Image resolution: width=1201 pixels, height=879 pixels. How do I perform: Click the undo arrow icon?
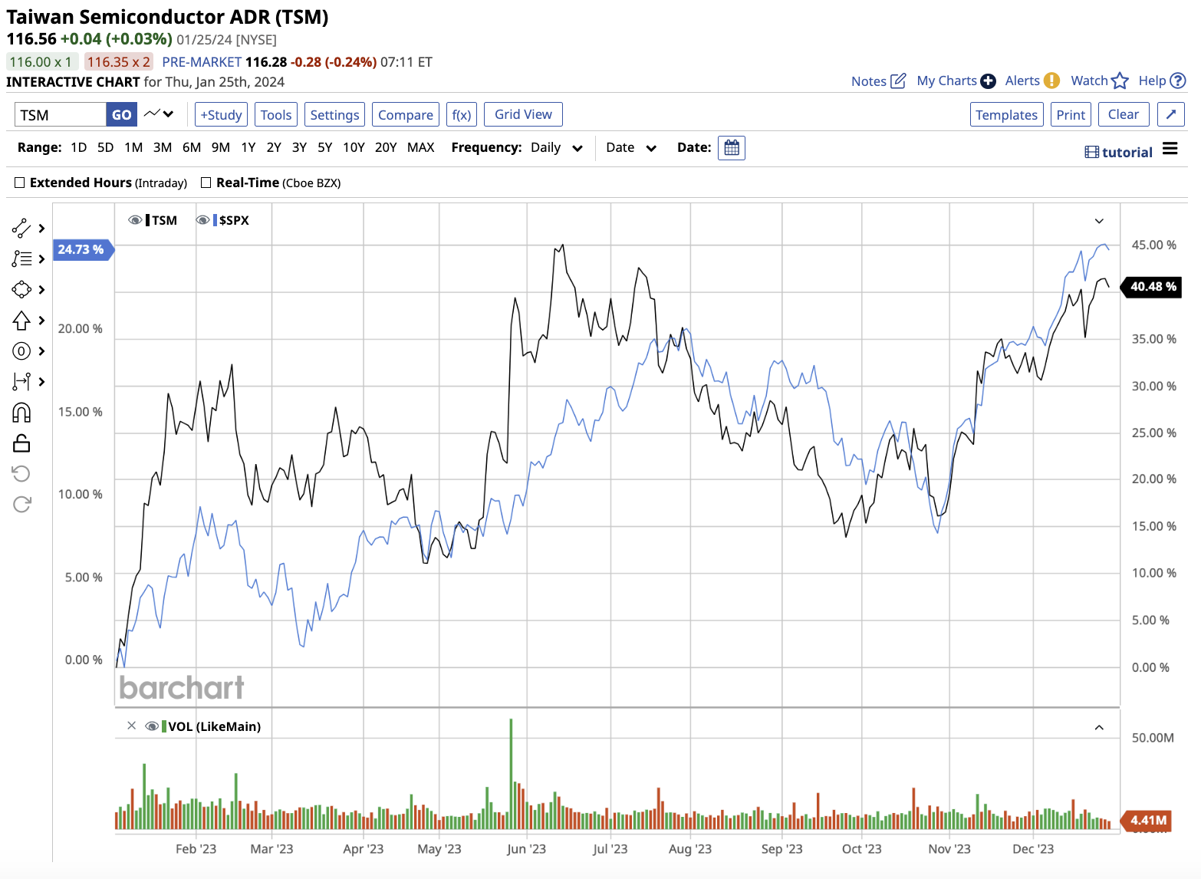[x=21, y=473]
